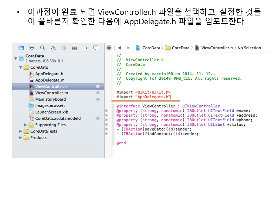Open the Project navigator folder icon
The image size is (280, 210).
pyautogui.click(x=21, y=48)
